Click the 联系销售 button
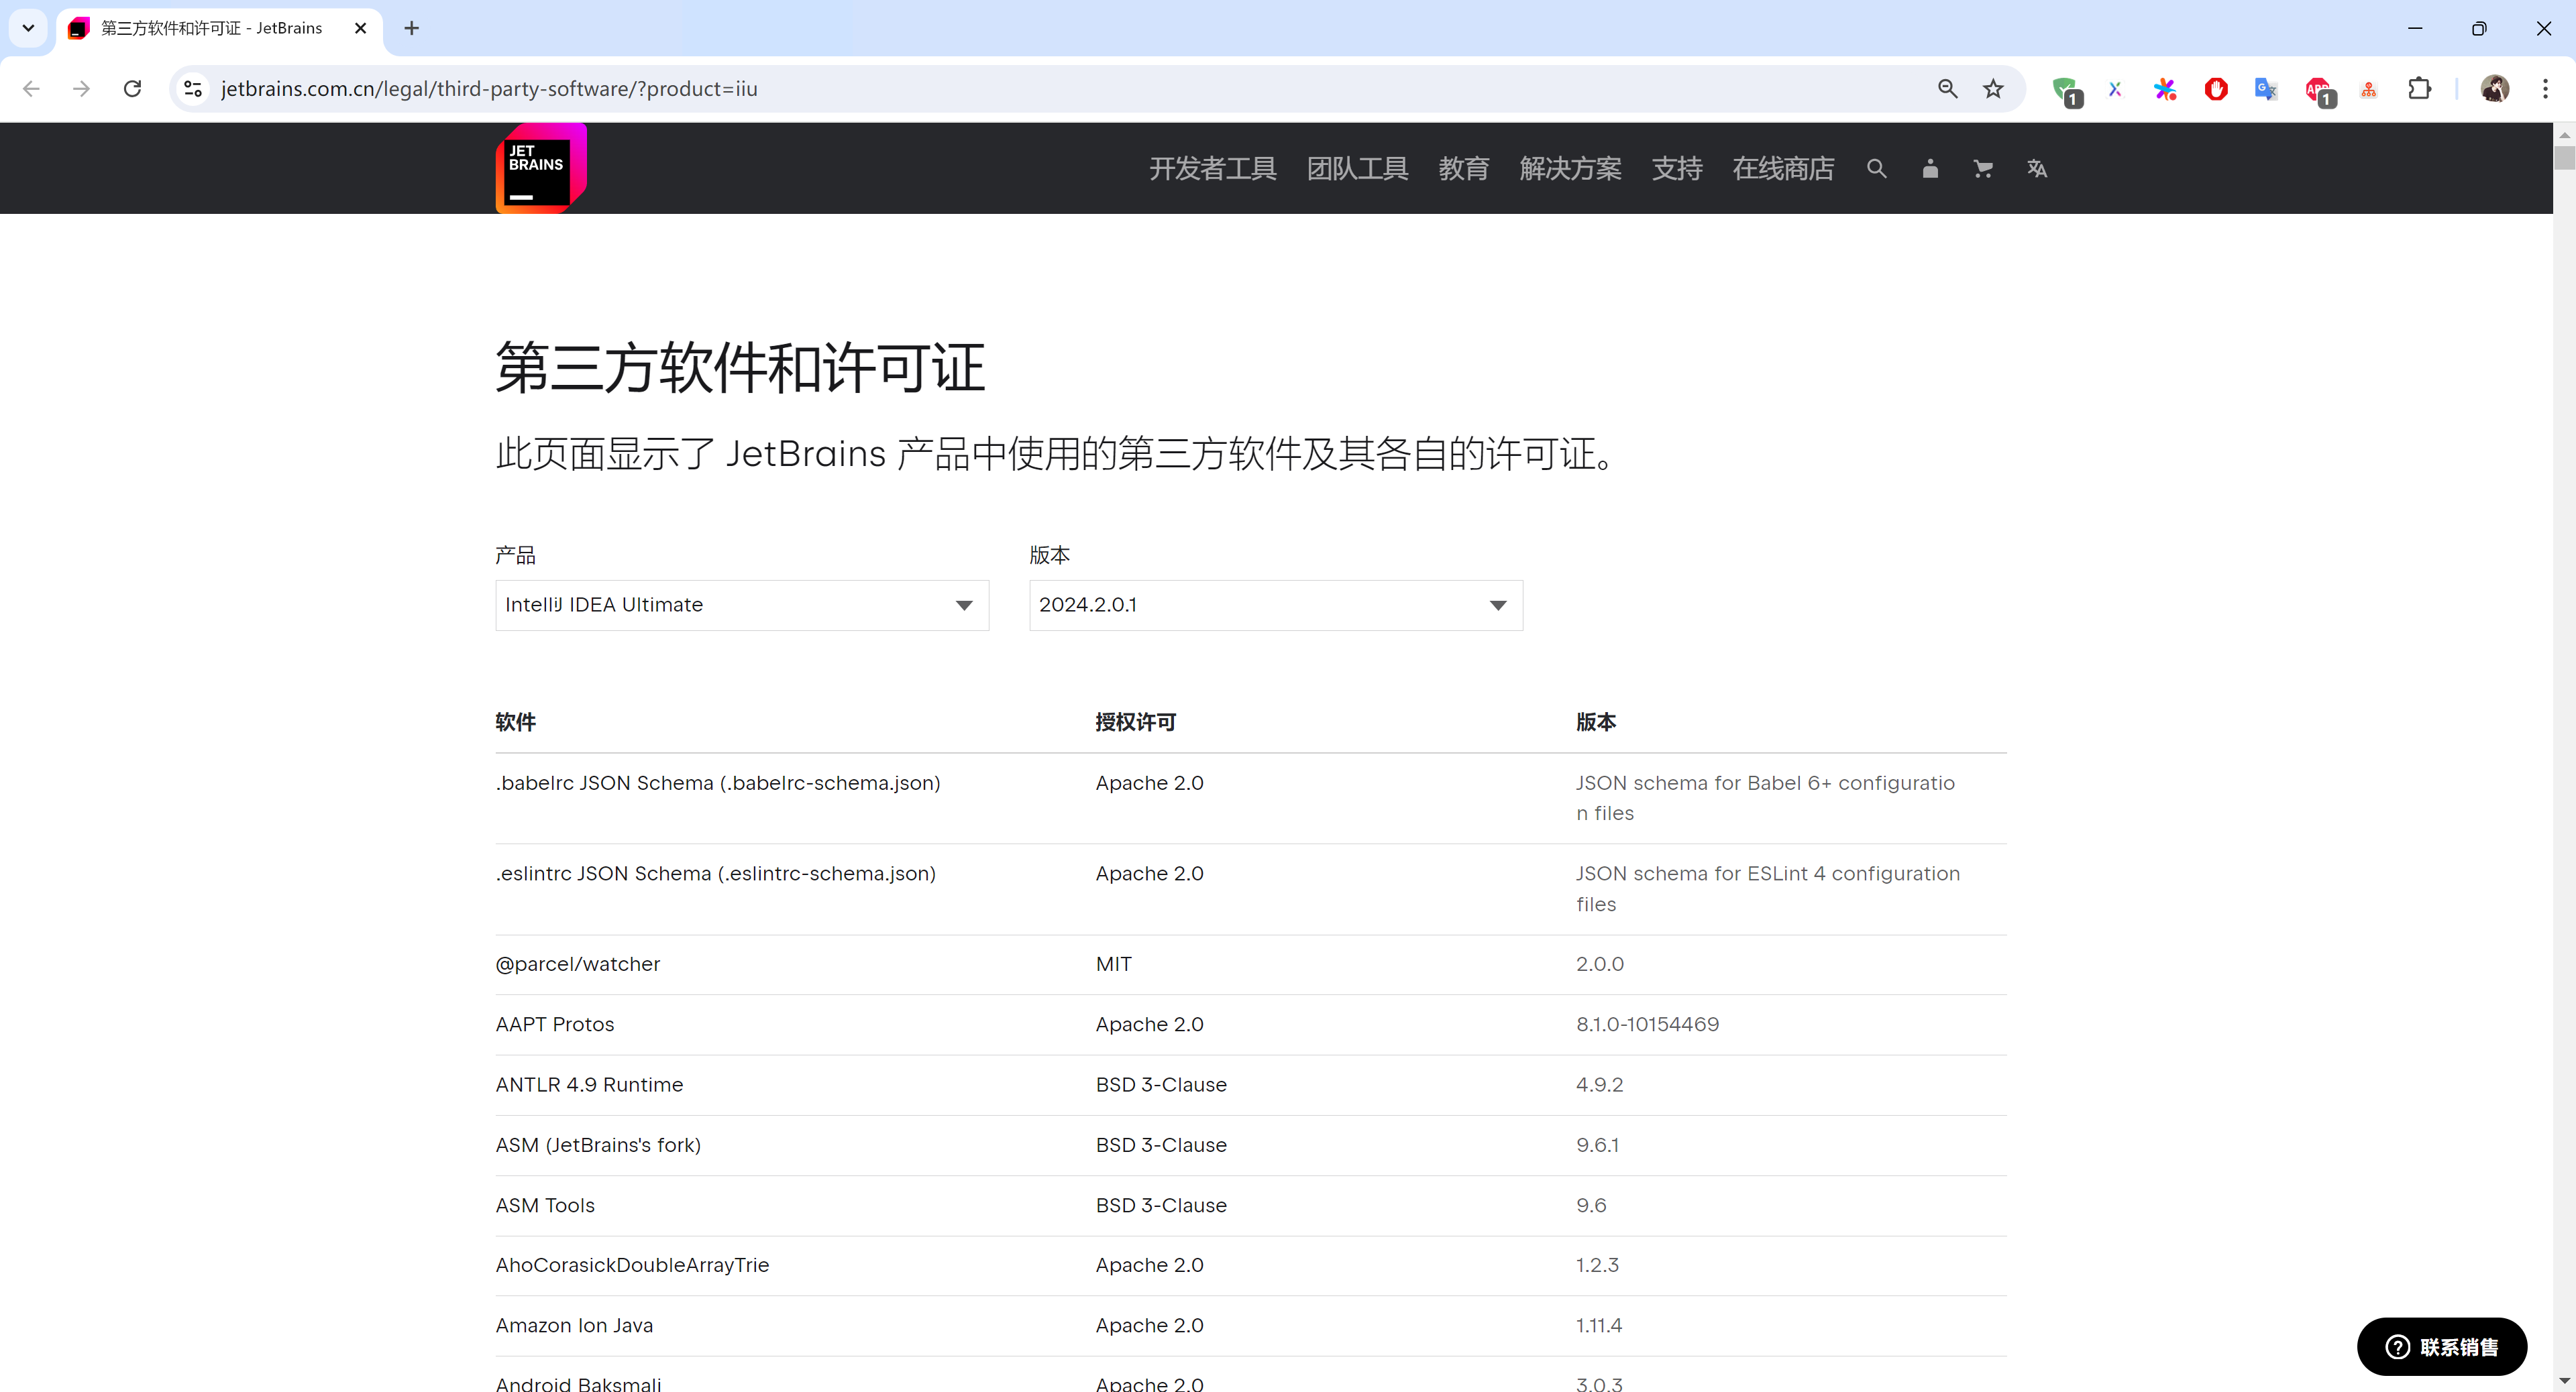The image size is (2576, 1392). 2441,1346
